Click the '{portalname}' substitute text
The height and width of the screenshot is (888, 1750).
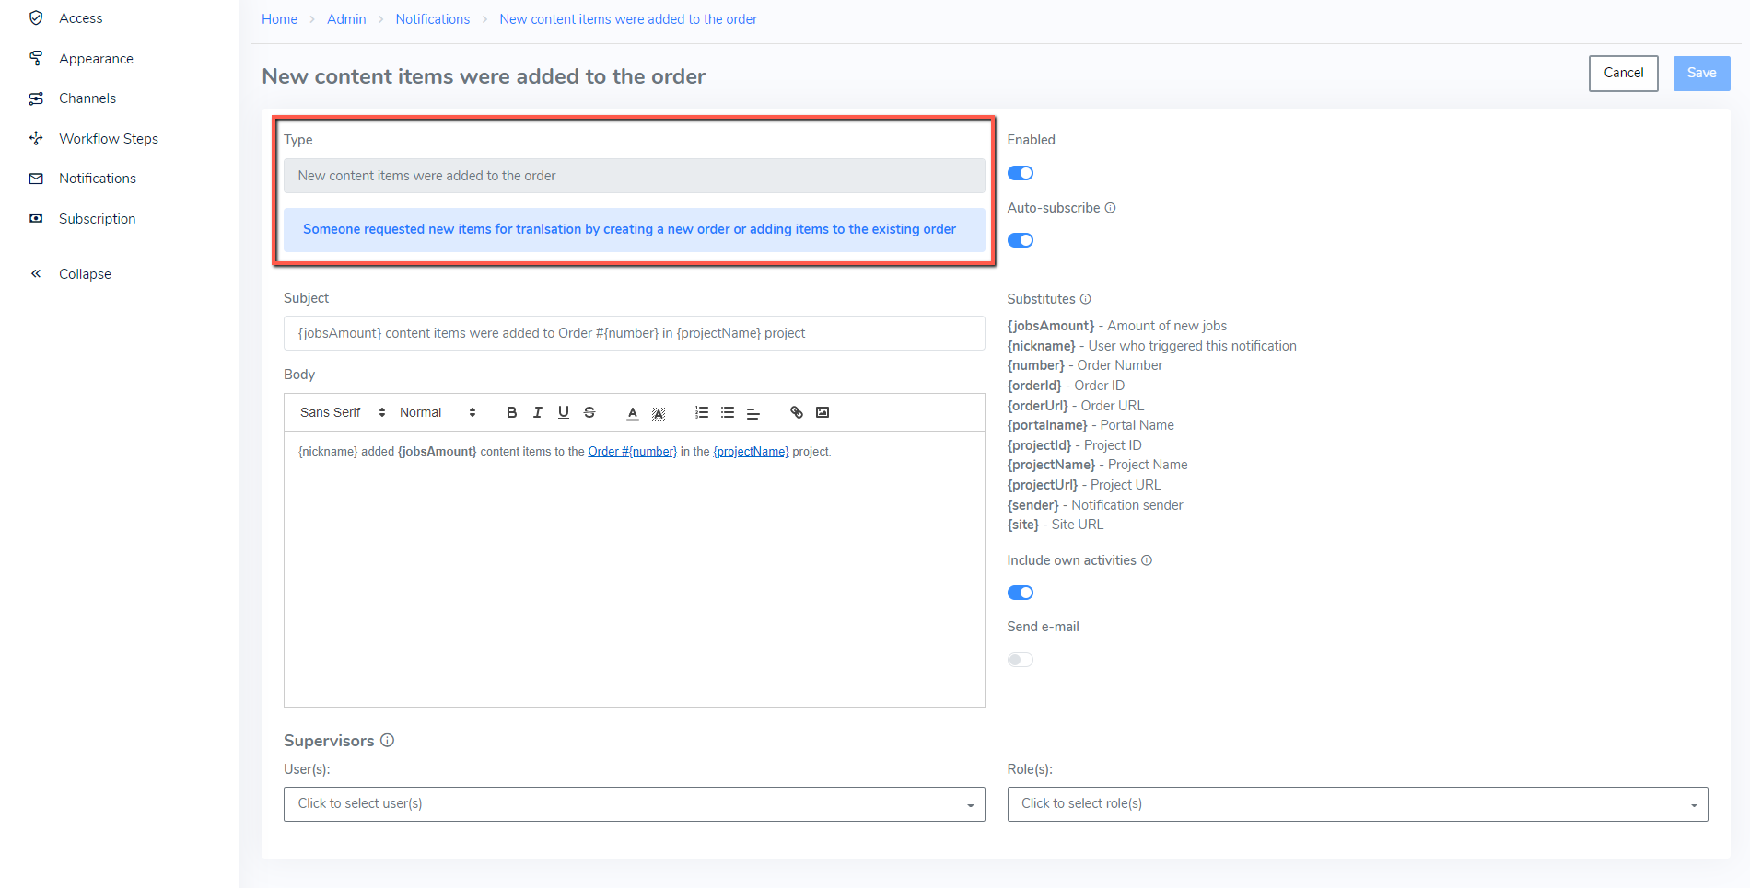click(1047, 425)
